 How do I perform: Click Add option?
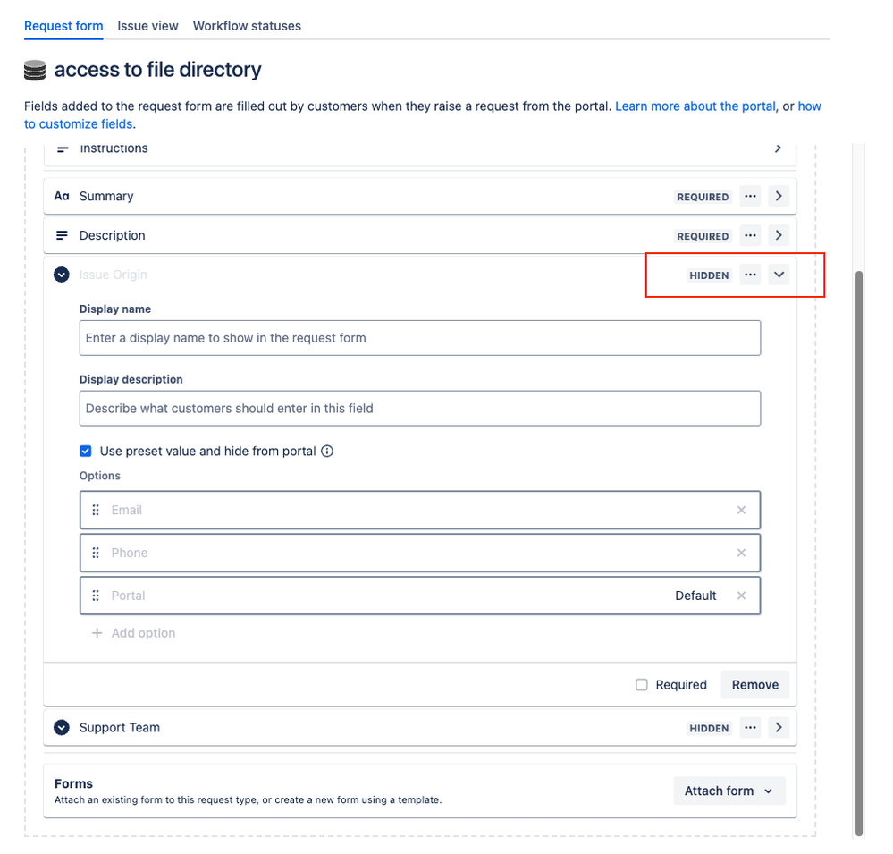click(134, 633)
